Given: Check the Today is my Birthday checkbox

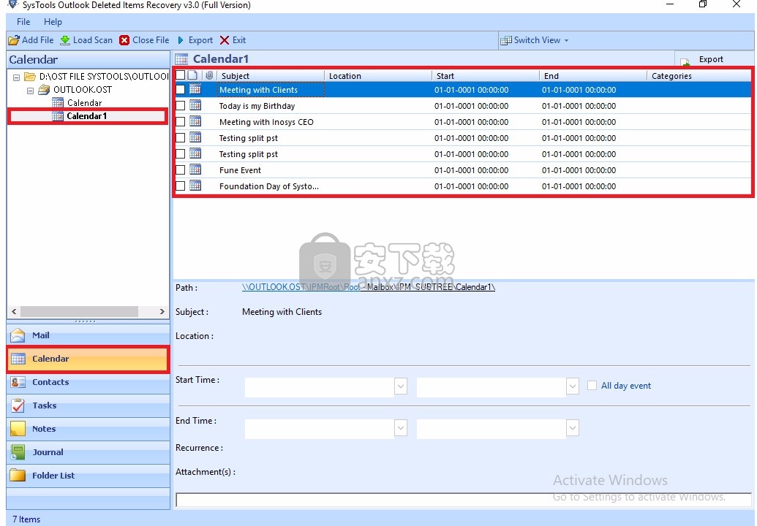Looking at the screenshot, I should [180, 106].
